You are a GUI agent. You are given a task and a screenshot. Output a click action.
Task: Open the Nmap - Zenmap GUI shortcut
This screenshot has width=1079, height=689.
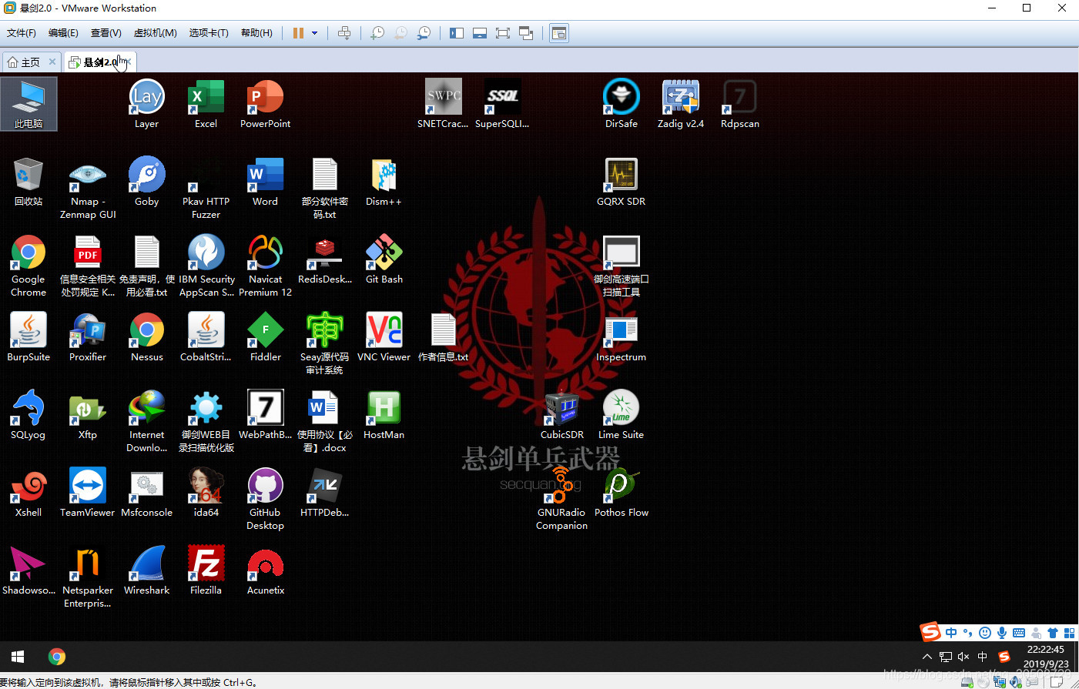click(88, 188)
